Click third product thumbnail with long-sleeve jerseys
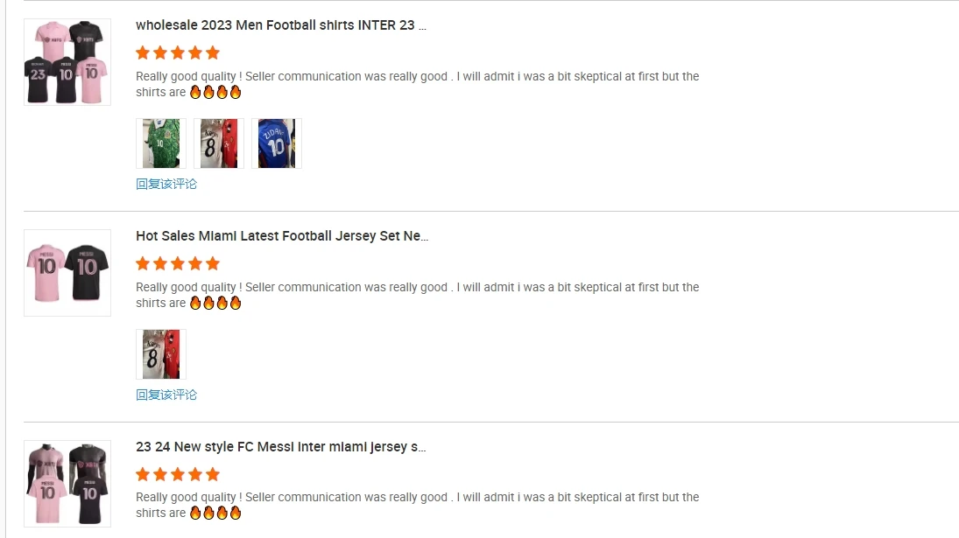The height and width of the screenshot is (538, 959). pos(67,484)
